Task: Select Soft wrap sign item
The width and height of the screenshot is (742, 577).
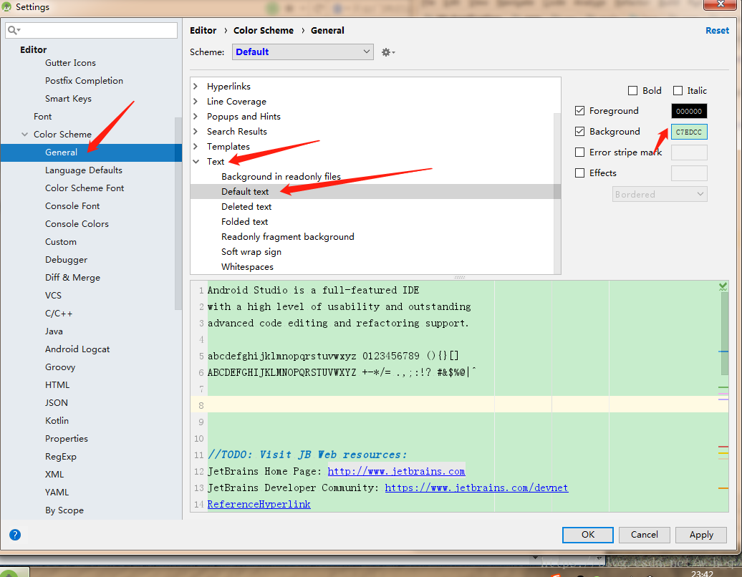Action: pos(251,252)
